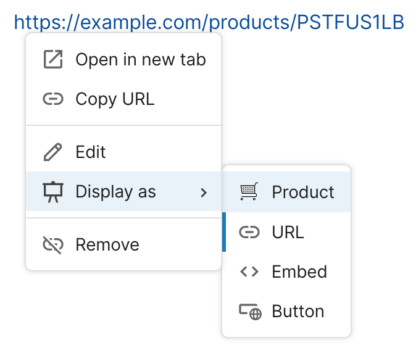
Task: Click the chain link icon next to Copy URL
Action: point(54,99)
